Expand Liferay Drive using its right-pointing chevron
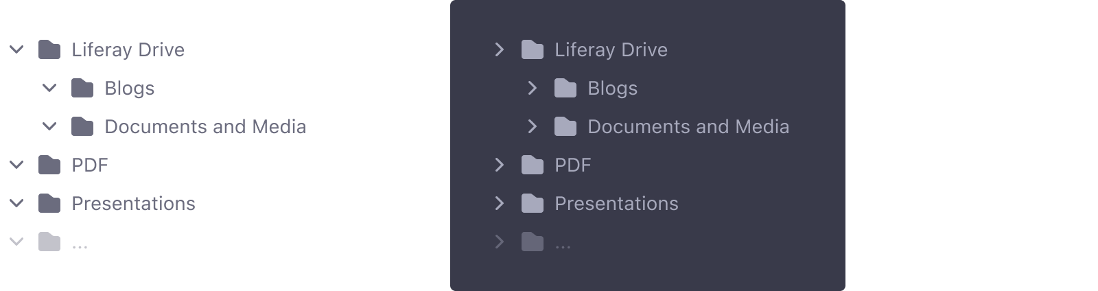 click(500, 49)
